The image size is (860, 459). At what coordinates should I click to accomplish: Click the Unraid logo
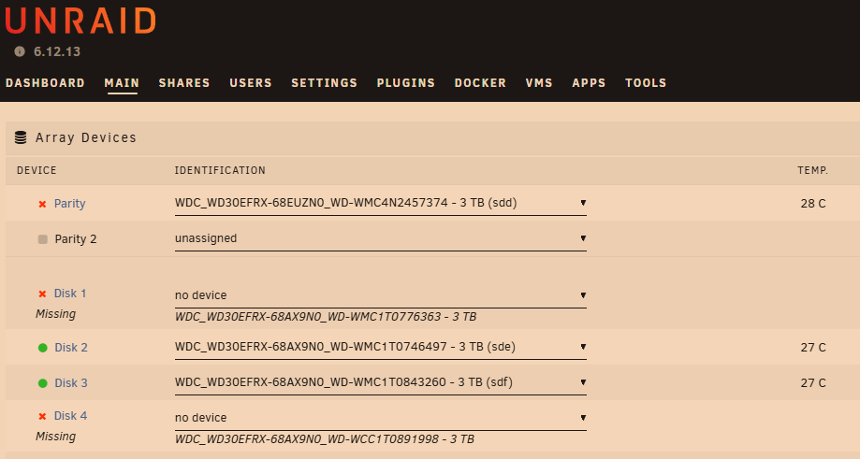(x=80, y=22)
